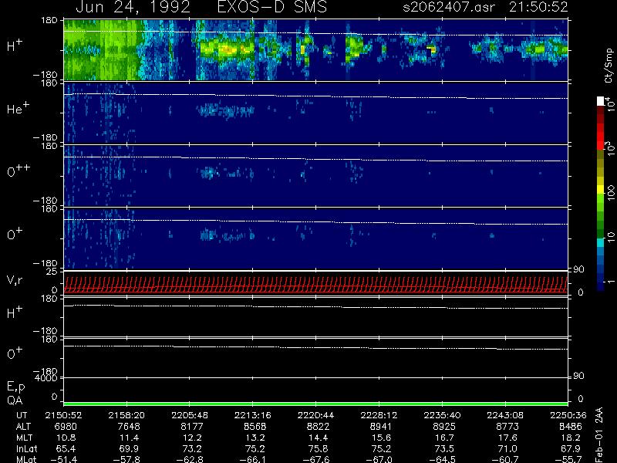Click UT value '2220:44'

click(x=316, y=415)
